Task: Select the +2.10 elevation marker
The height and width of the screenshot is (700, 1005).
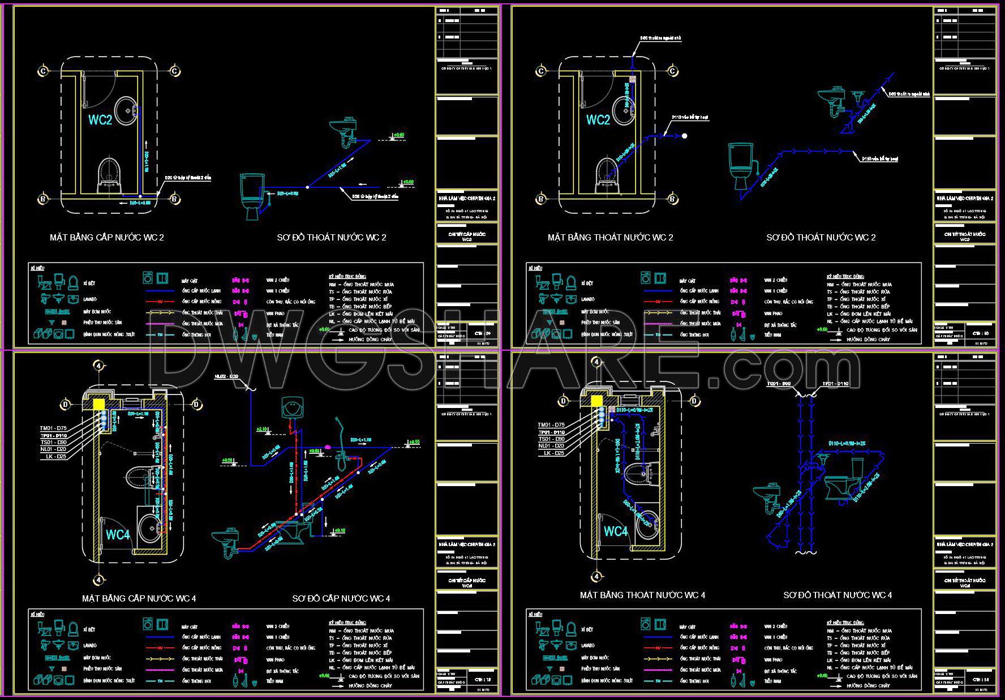Action: 263,430
